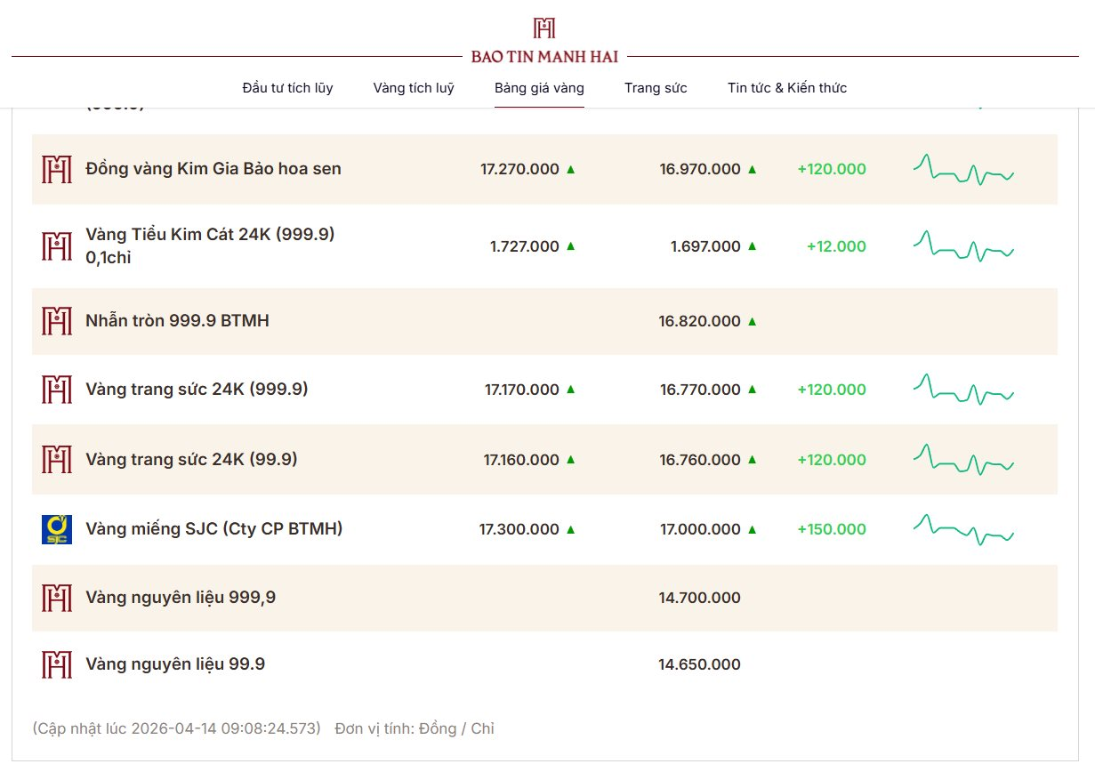
Task: Click the Vàng trang sức 24K (99.9) trend sparkline
Action: (x=963, y=460)
